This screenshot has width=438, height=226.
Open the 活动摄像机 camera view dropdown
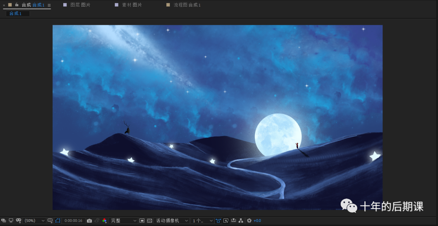click(x=172, y=221)
